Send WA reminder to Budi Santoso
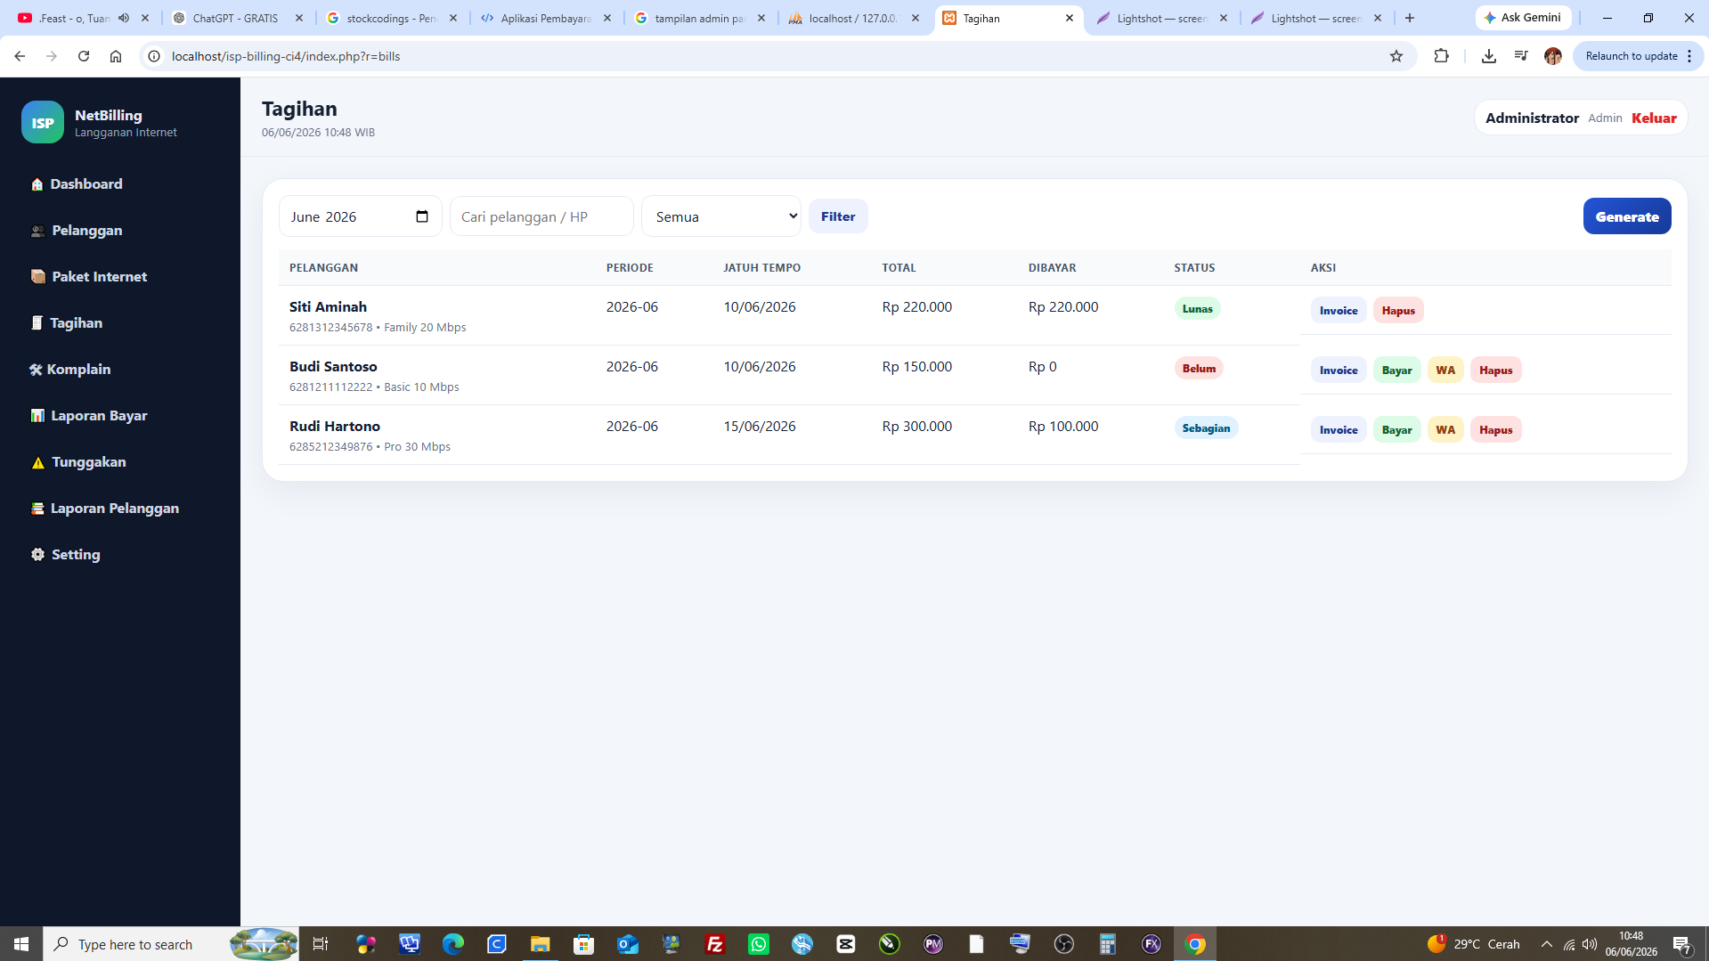 [x=1445, y=370]
